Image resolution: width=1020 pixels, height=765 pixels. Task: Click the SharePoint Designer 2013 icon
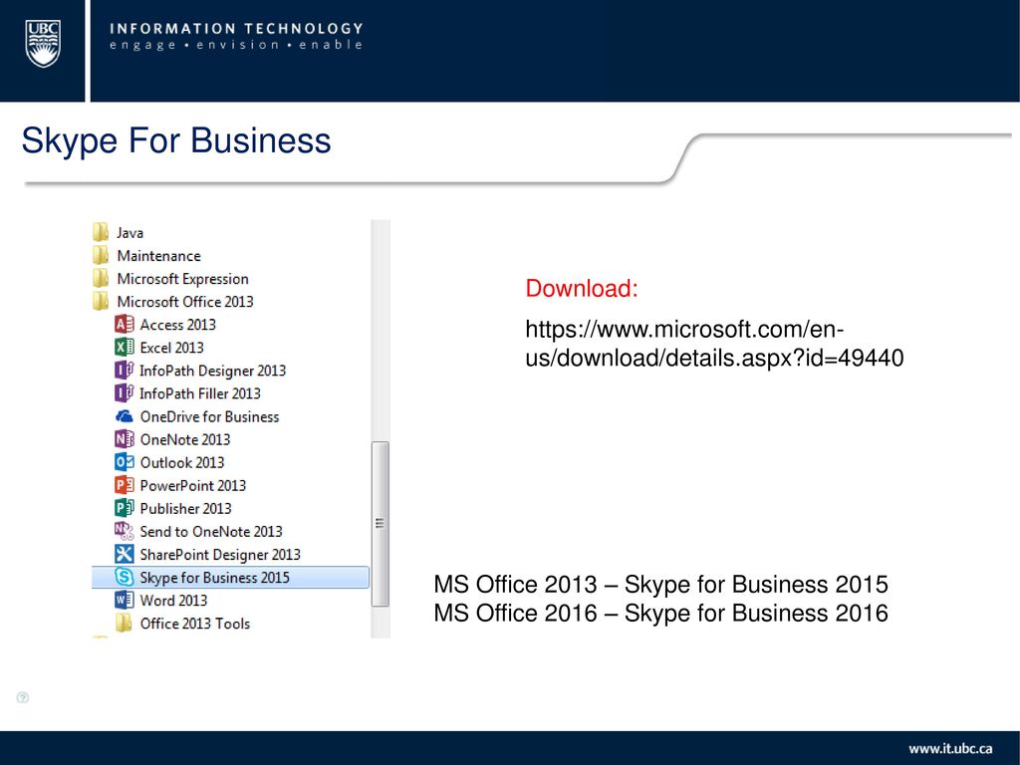pos(125,554)
